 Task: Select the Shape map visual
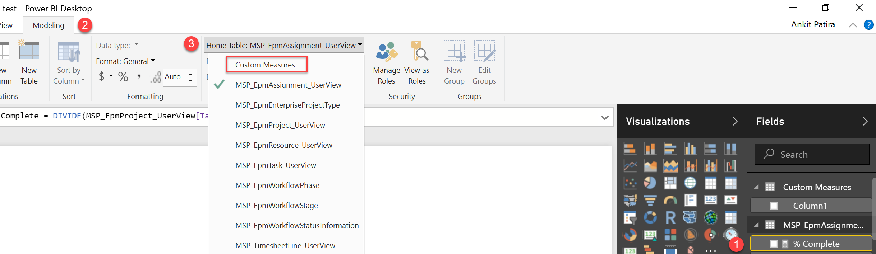point(690,217)
